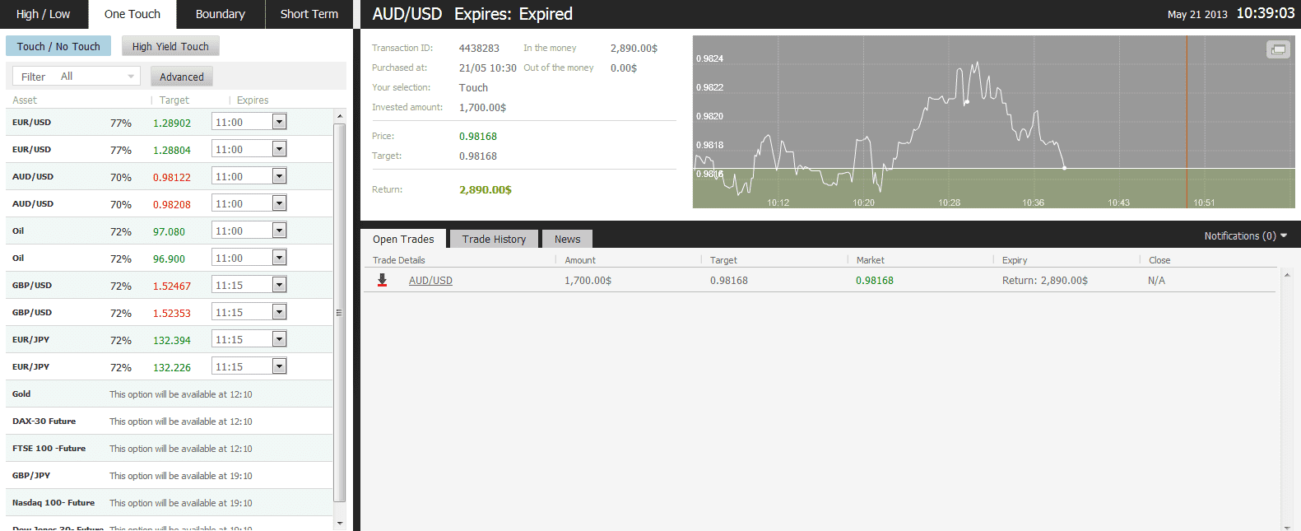
Task: Open expiry dropdown arrow for EUR/USD 1.28902
Action: click(279, 122)
